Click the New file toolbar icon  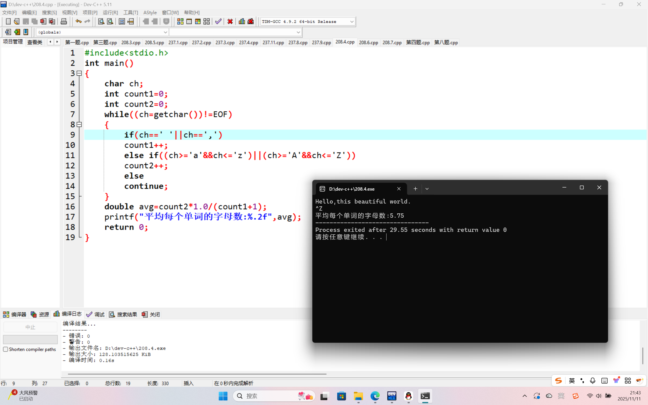coord(8,22)
